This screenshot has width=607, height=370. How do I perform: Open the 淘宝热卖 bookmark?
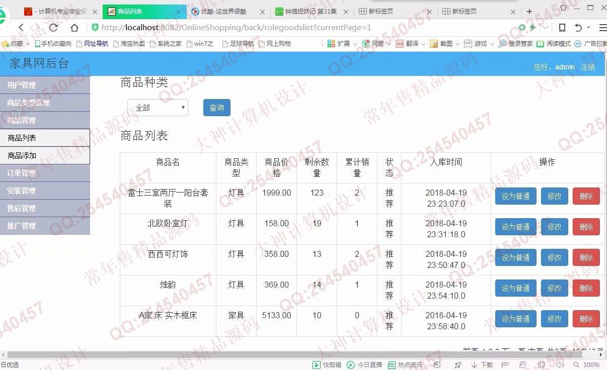pos(129,44)
